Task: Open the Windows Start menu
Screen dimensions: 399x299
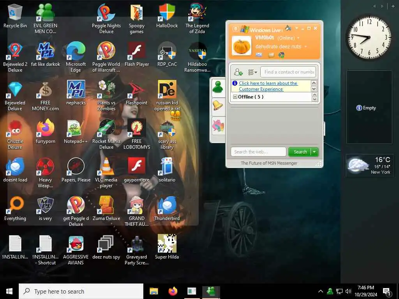Action: pos(9,291)
